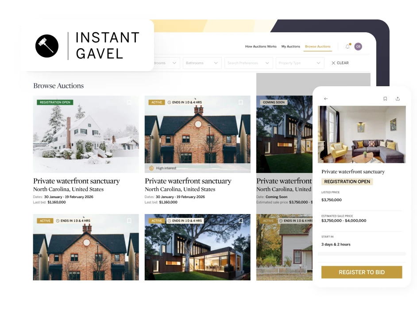
Task: Open the bottom-row modern house photo
Action: tap(197, 247)
